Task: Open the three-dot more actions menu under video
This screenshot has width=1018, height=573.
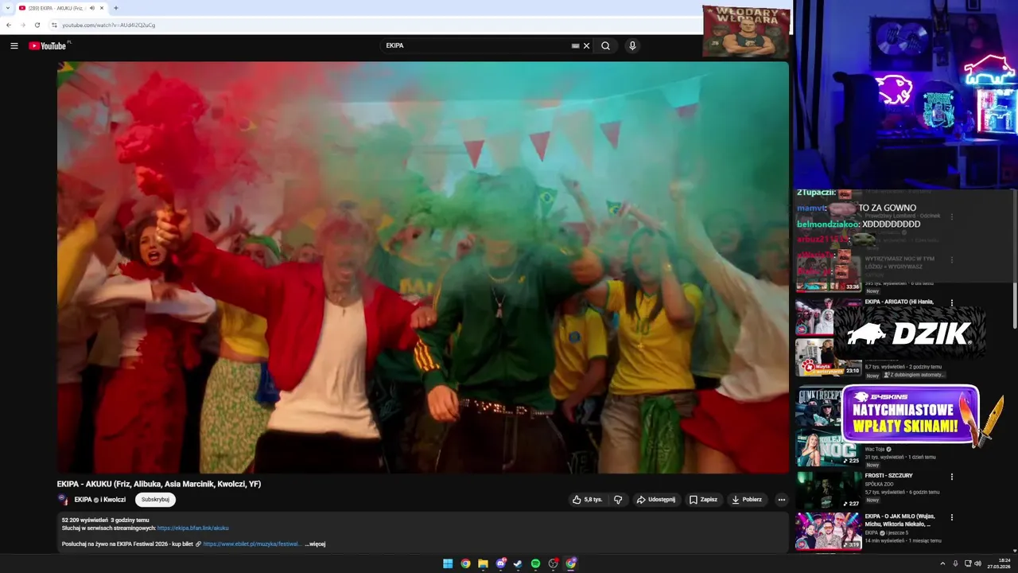Action: click(x=781, y=500)
